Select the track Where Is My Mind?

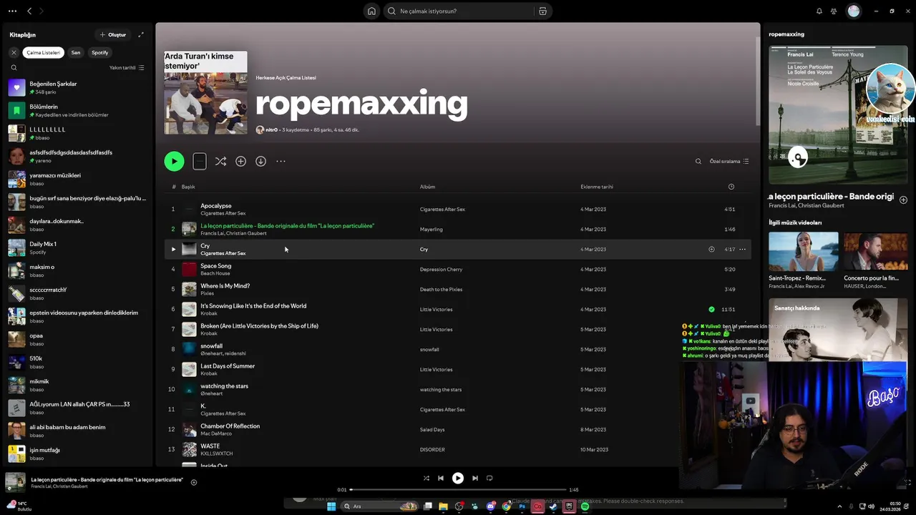point(225,285)
